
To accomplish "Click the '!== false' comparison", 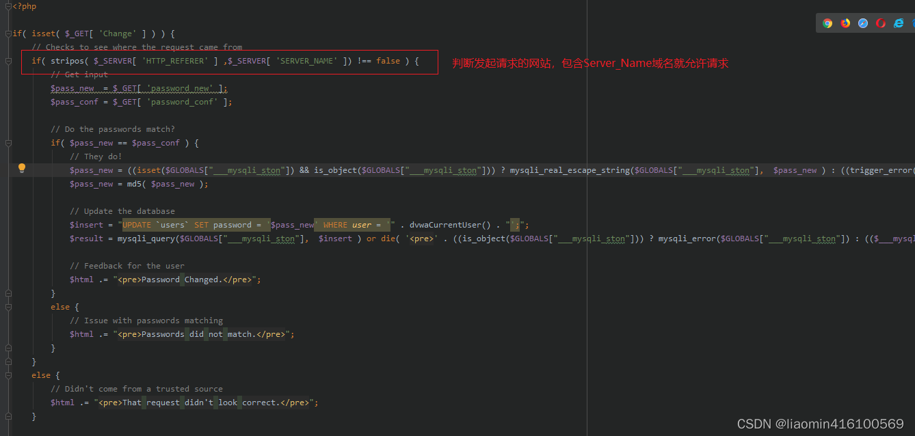I will click(379, 61).
